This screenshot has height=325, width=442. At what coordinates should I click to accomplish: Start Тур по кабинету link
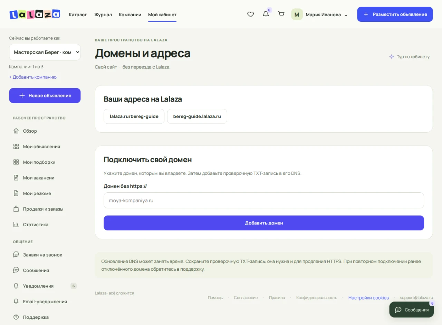410,57
